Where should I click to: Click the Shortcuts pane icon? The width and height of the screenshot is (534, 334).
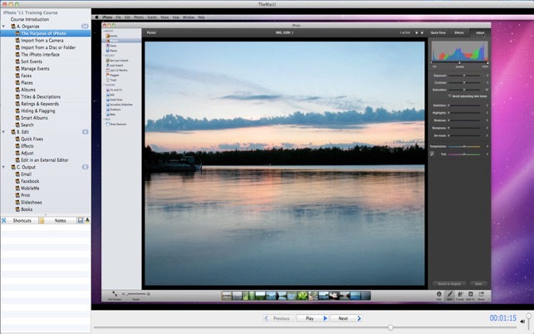pos(3,220)
